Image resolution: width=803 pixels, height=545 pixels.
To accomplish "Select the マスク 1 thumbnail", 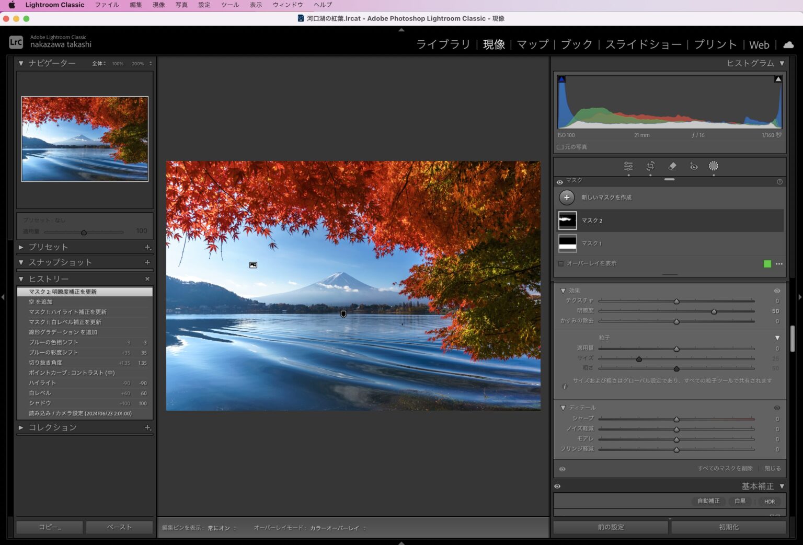I will point(567,243).
